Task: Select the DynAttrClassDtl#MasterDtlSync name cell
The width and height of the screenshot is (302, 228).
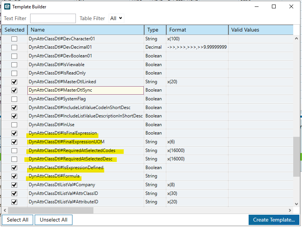Action: [86, 90]
